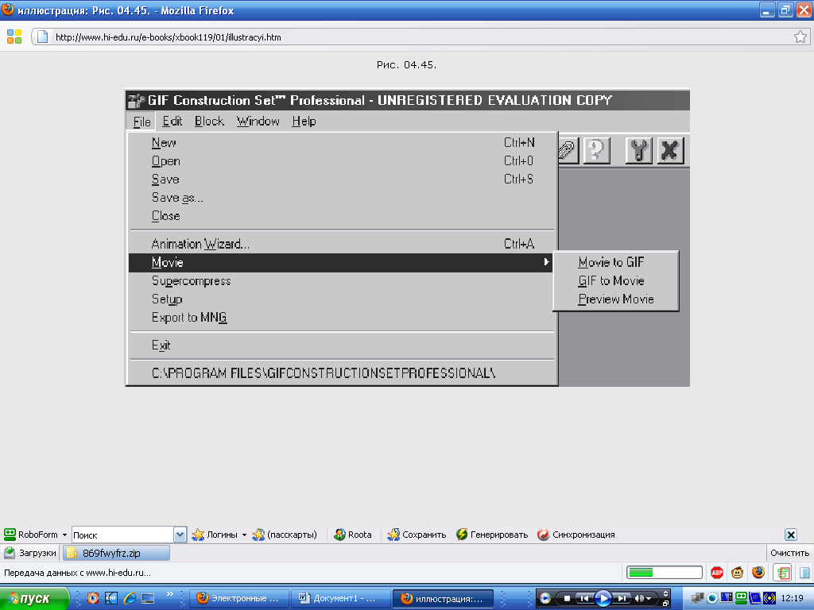Click the Adblock Plus ABP status icon
The height and width of the screenshot is (610, 814).
(717, 573)
